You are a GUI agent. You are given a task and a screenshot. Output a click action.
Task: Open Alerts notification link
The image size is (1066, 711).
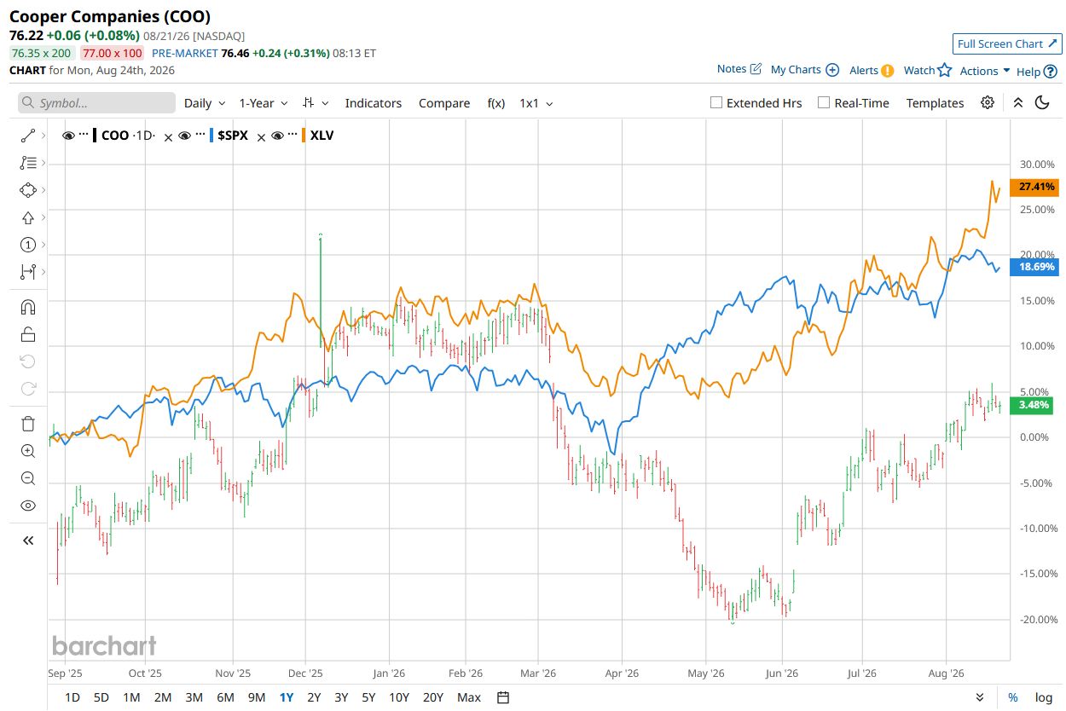tap(872, 71)
